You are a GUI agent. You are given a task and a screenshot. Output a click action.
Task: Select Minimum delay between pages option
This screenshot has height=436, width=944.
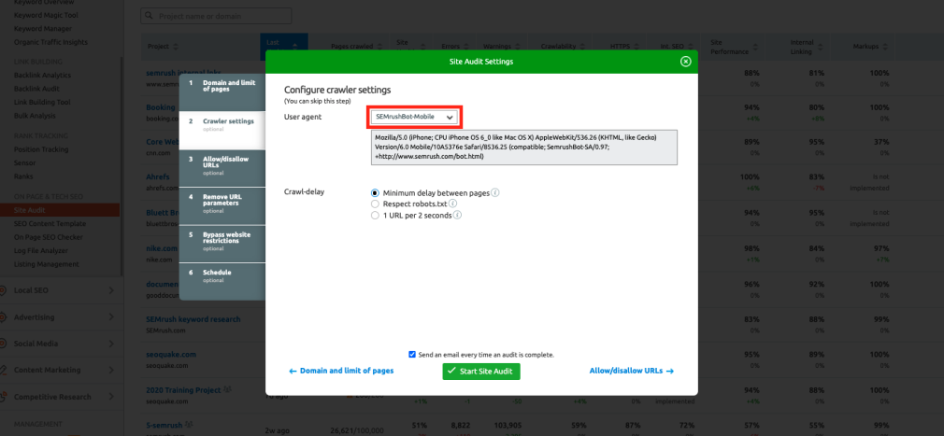click(376, 193)
